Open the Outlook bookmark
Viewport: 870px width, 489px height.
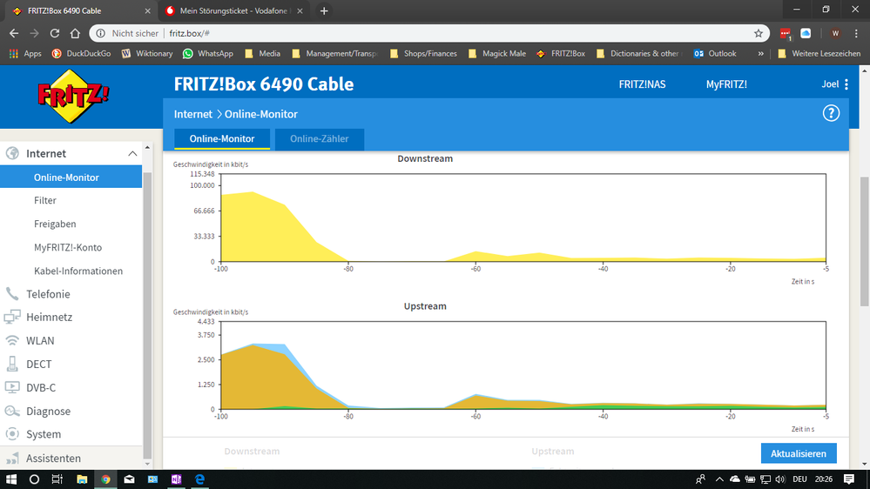(715, 54)
